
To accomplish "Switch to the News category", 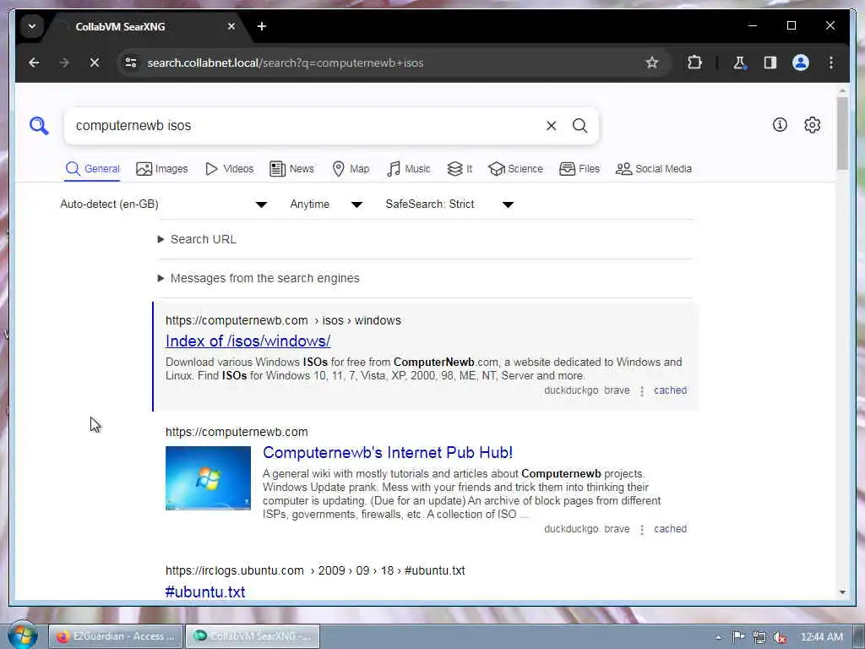I will (x=291, y=169).
